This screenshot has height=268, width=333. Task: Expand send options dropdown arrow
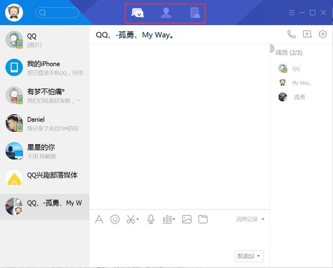tap(258, 256)
